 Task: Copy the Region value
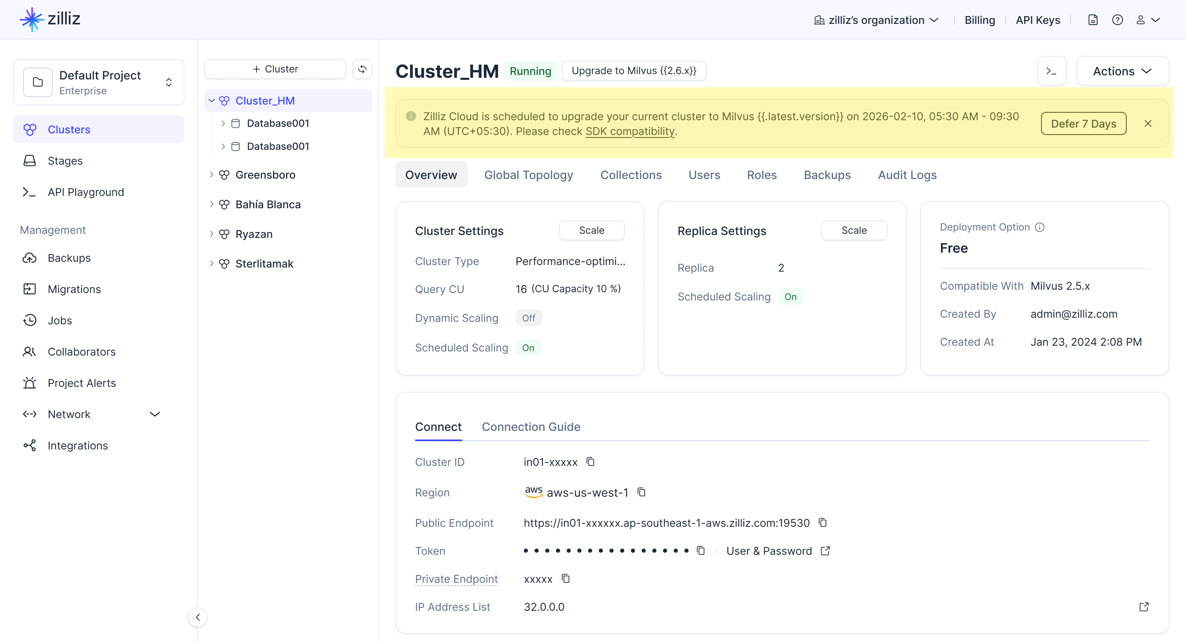click(641, 492)
